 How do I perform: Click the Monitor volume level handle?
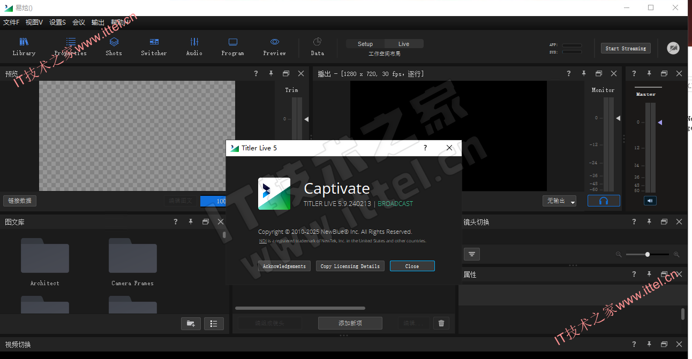618,118
